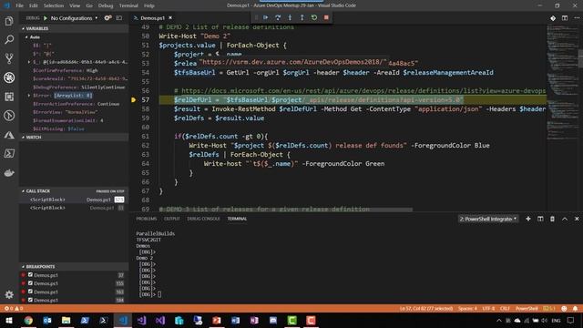Viewport: 583px width, 328px height.
Task: Switch to the PROBLEMS panel tab
Action: click(146, 219)
